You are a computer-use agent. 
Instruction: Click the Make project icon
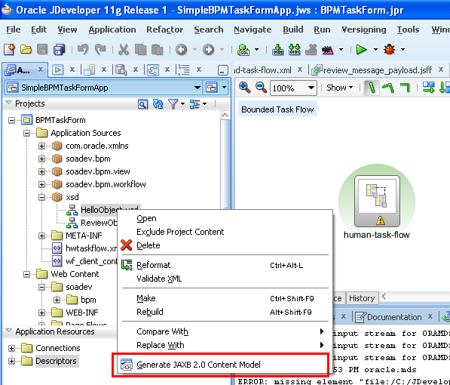pyautogui.click(x=277, y=50)
